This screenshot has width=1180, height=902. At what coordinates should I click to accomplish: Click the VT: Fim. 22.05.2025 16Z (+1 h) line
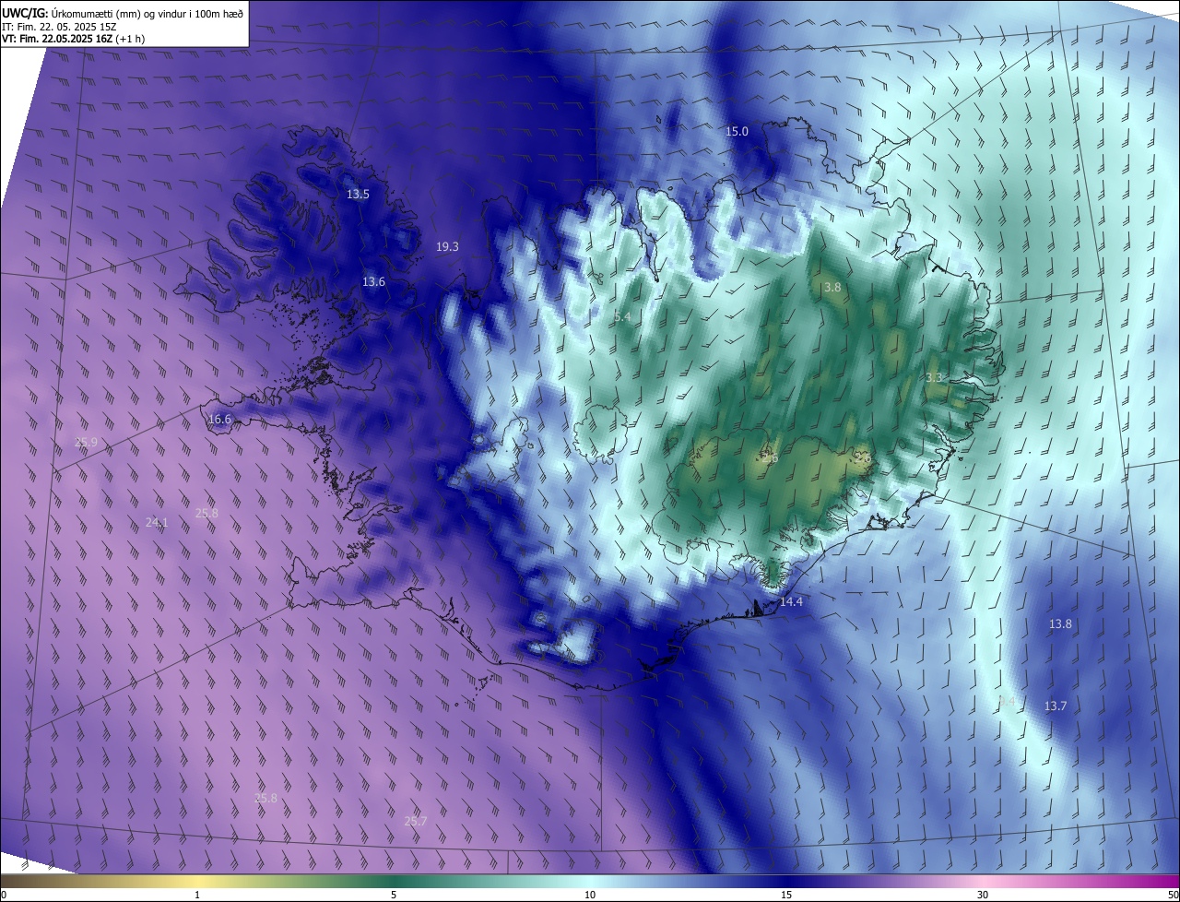(73, 39)
